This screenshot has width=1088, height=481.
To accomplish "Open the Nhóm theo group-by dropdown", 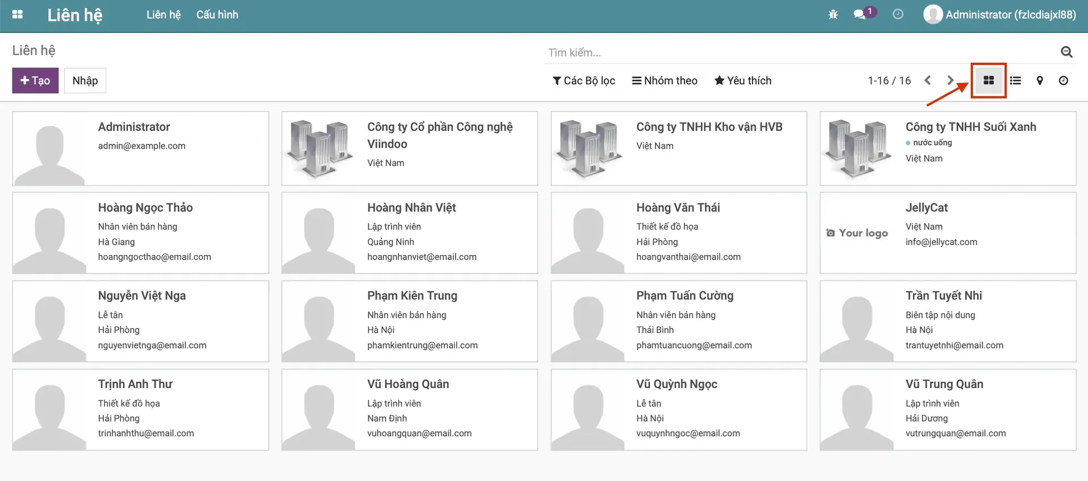I will [665, 80].
